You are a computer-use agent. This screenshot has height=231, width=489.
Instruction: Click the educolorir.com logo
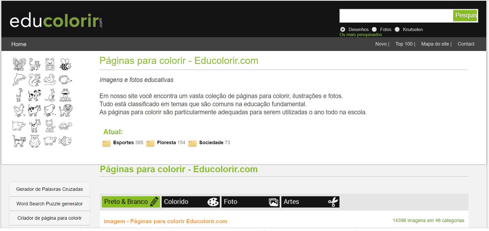56,20
